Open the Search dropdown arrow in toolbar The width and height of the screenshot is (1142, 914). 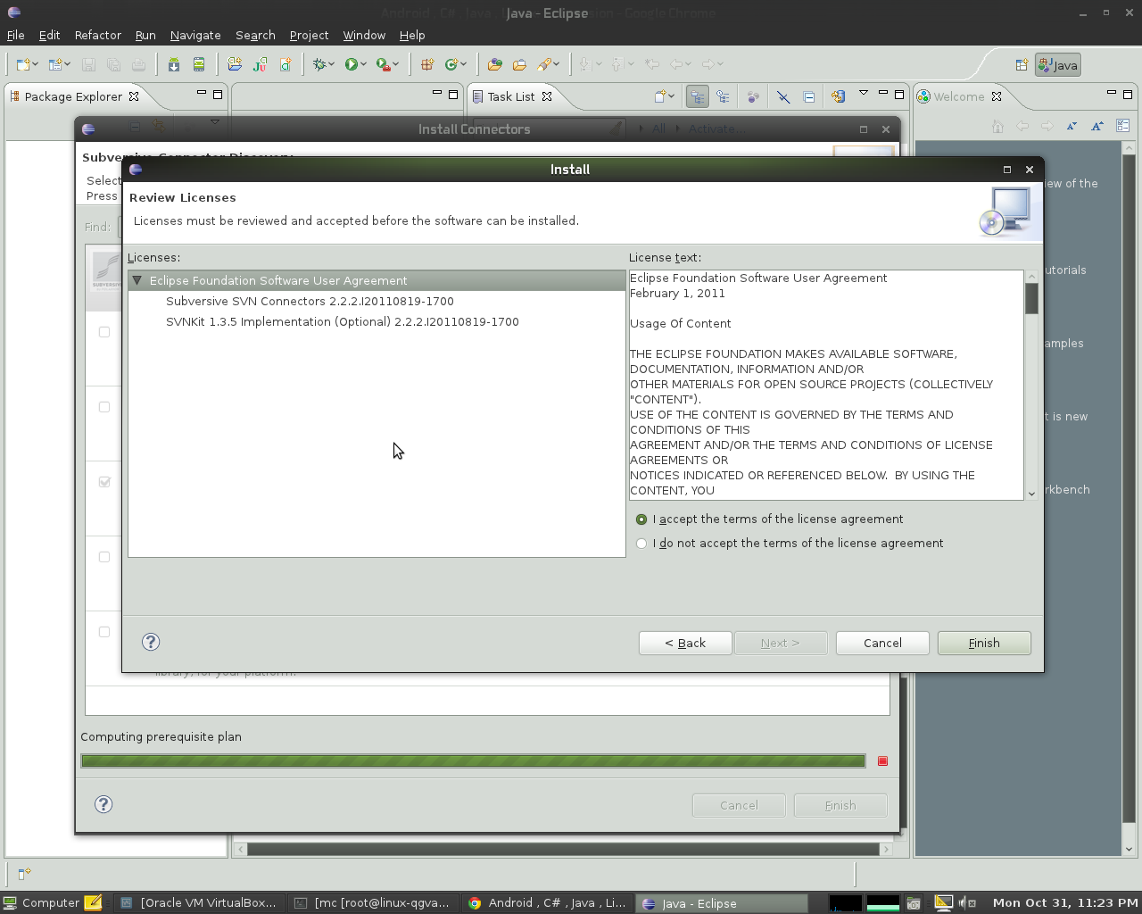pos(556,64)
